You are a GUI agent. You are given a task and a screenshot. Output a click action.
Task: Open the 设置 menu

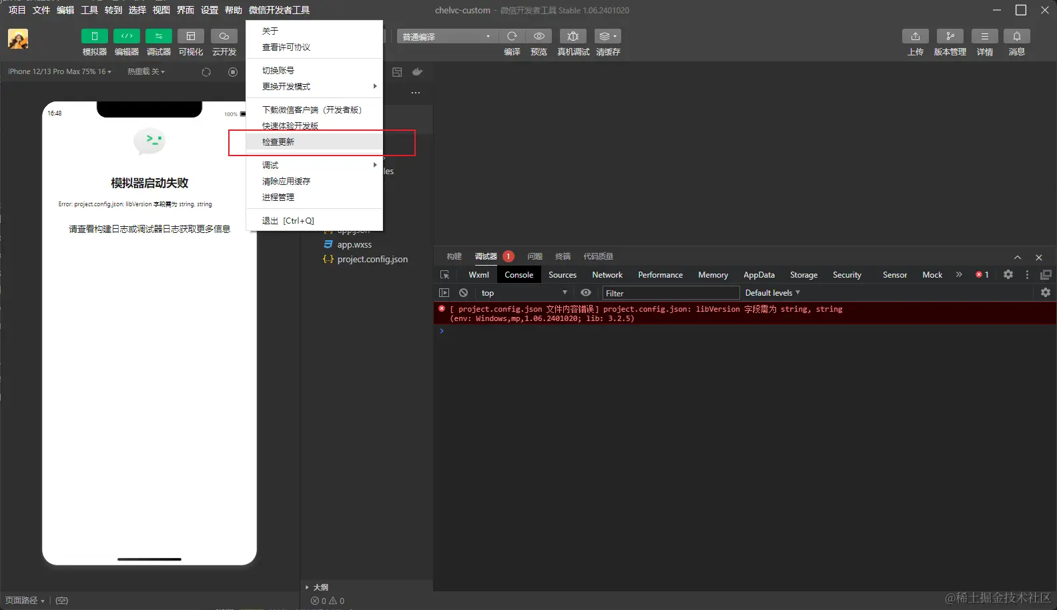pos(210,10)
